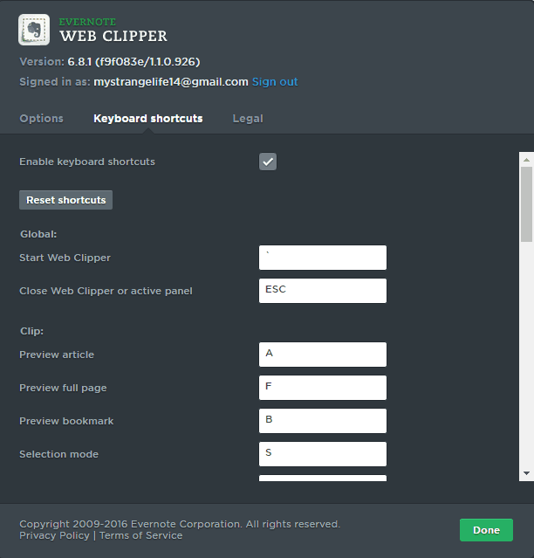Image resolution: width=534 pixels, height=558 pixels.
Task: Click the WEB CLIPPER title text
Action: [x=113, y=37]
